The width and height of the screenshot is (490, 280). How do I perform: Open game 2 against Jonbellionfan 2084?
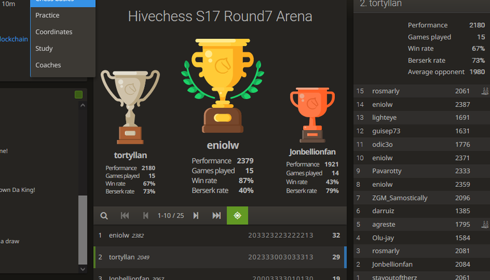pos(422,265)
